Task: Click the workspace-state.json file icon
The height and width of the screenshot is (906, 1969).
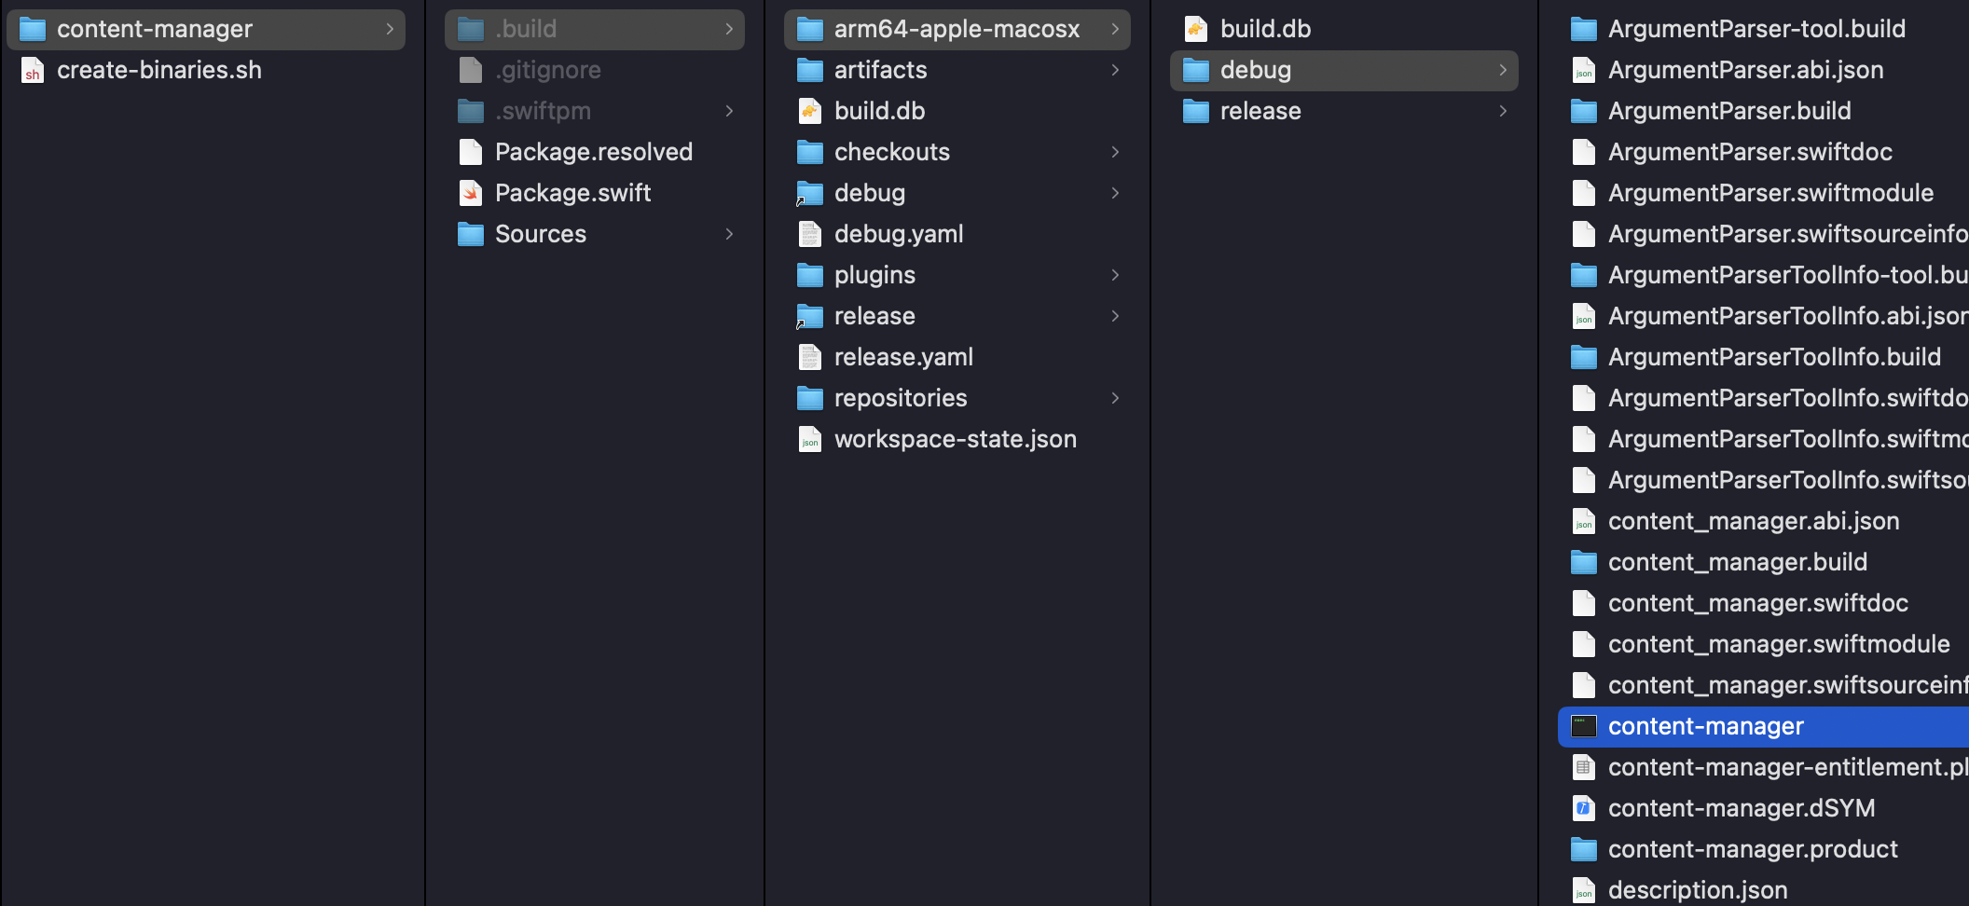Action: 810,439
